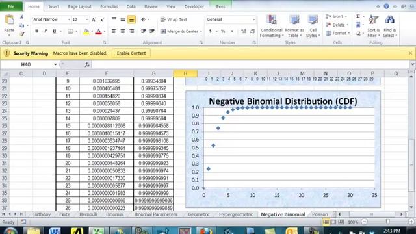Open Word from the taskbar
Viewport: 416px width, 234px height.
click(55, 231)
